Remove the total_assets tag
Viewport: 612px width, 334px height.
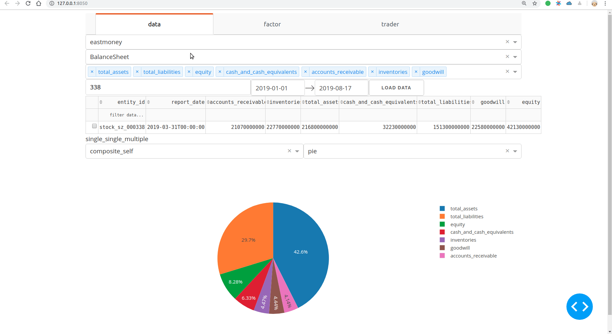(x=92, y=72)
